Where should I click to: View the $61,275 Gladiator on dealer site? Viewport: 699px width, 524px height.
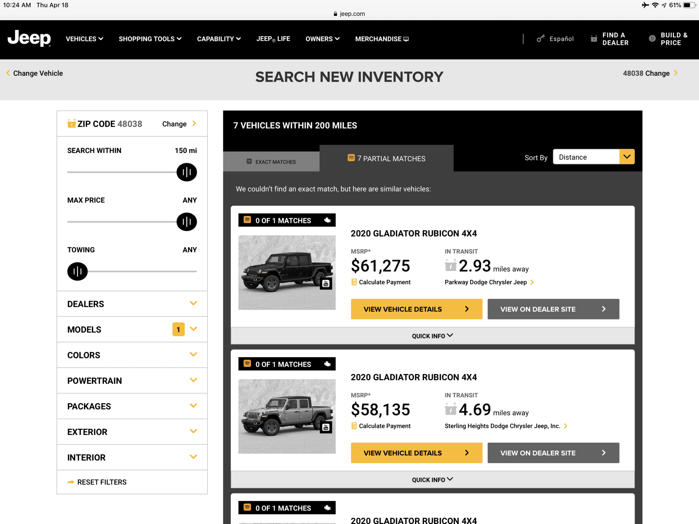click(553, 309)
